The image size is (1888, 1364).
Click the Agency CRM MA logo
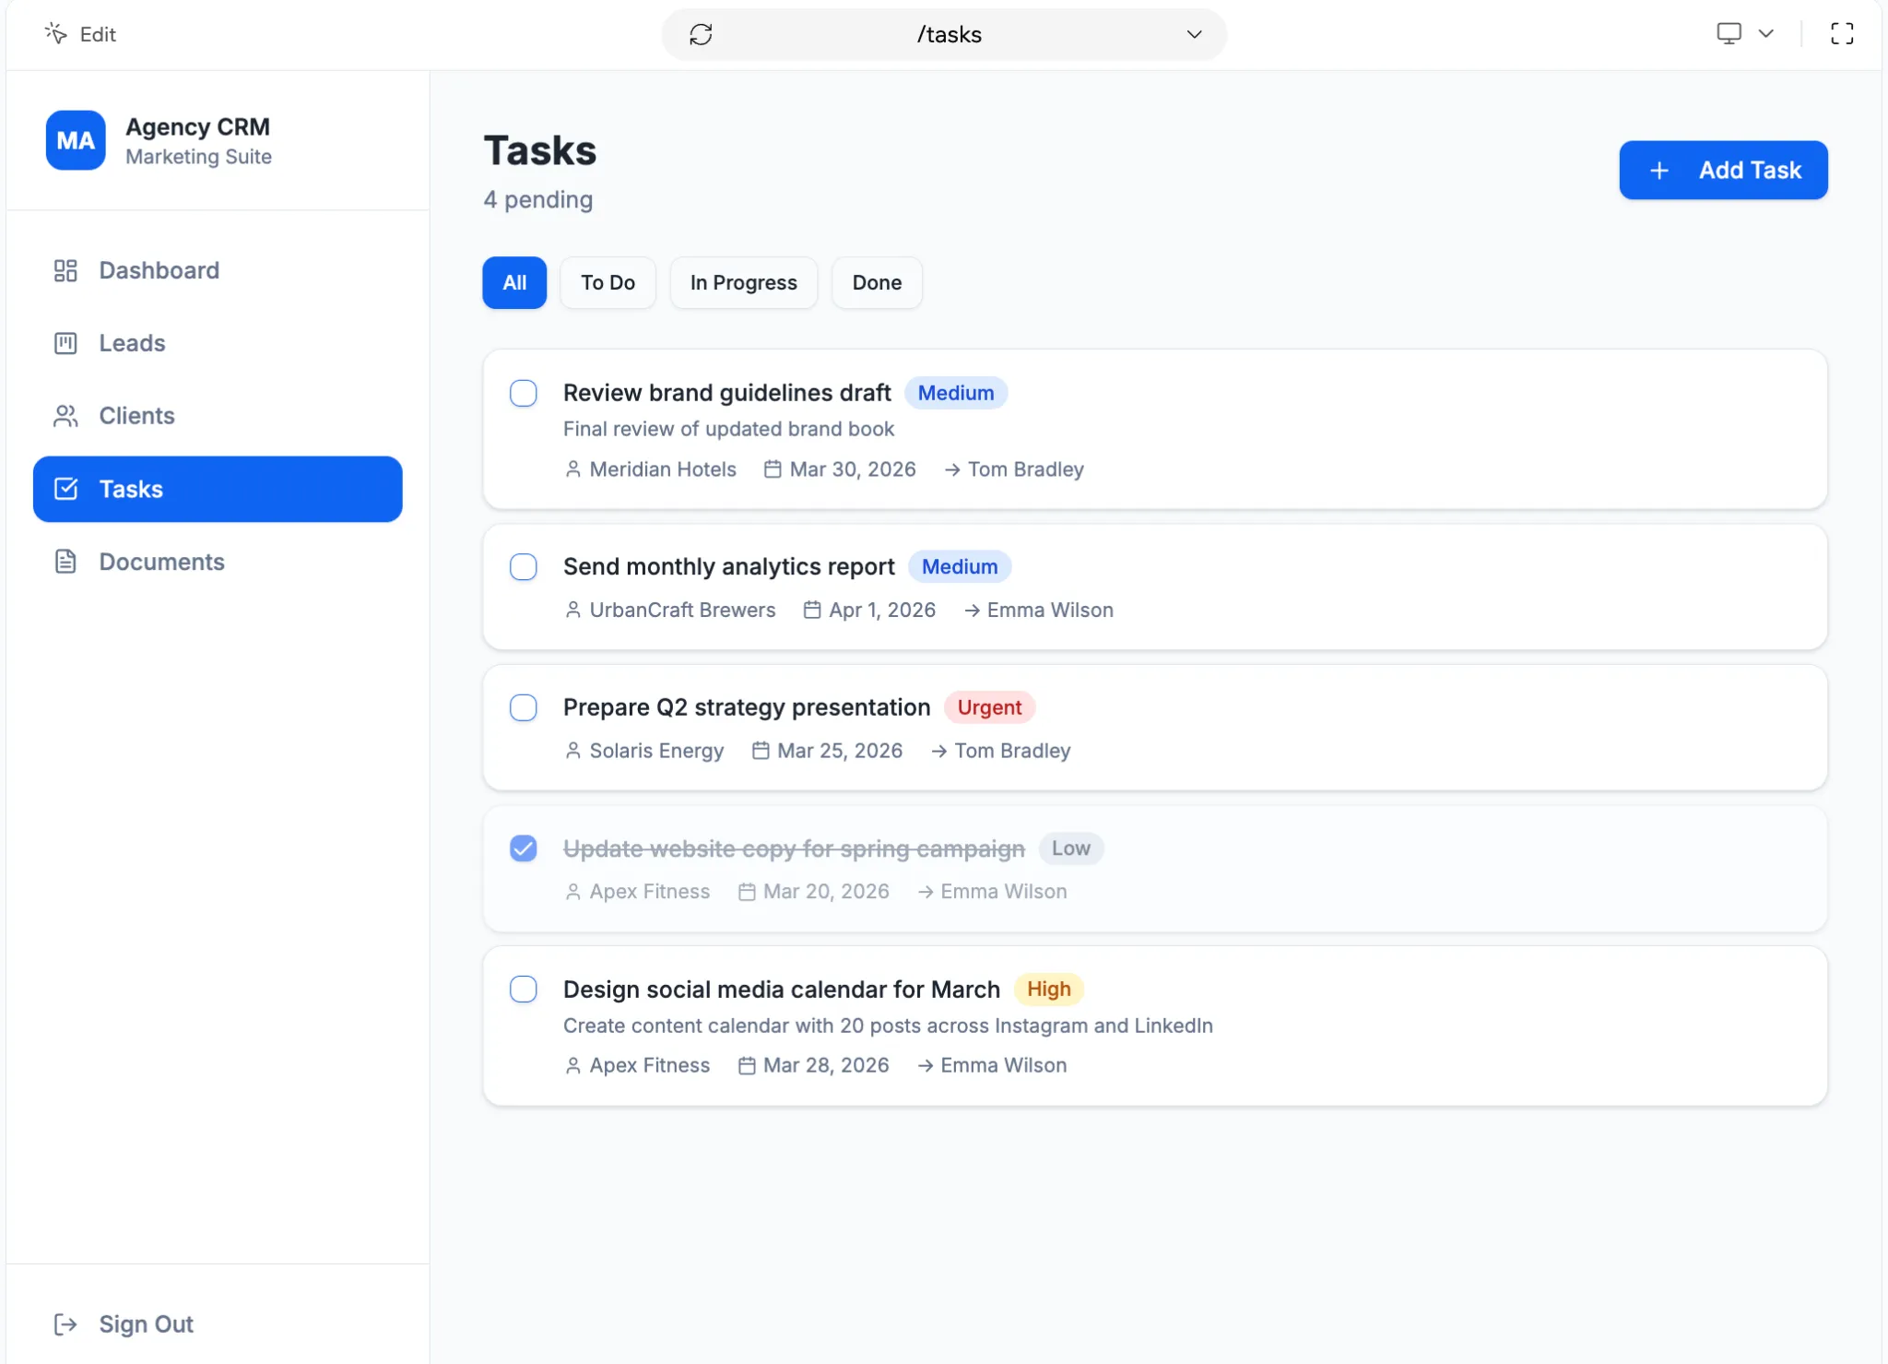coord(75,139)
